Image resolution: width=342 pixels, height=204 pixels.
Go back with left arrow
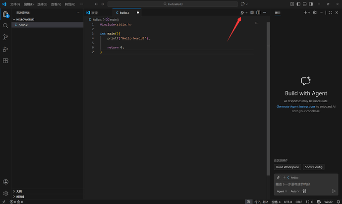[x=96, y=4]
